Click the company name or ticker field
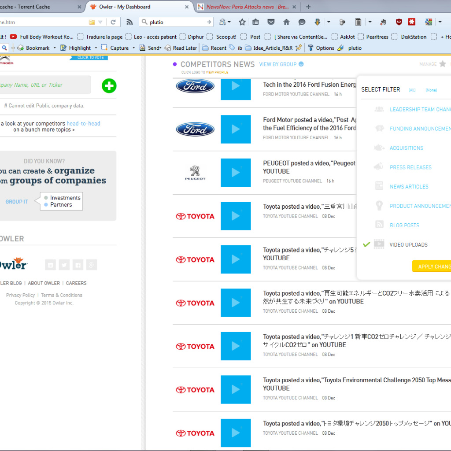Image resolution: width=451 pixels, height=451 pixels. [x=45, y=85]
